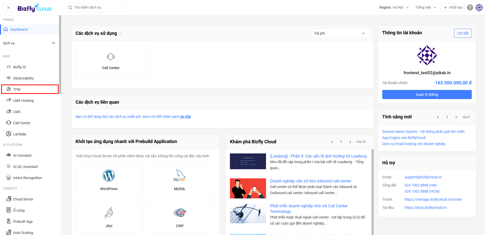Click the Observability eye icon

pyautogui.click(x=9, y=78)
